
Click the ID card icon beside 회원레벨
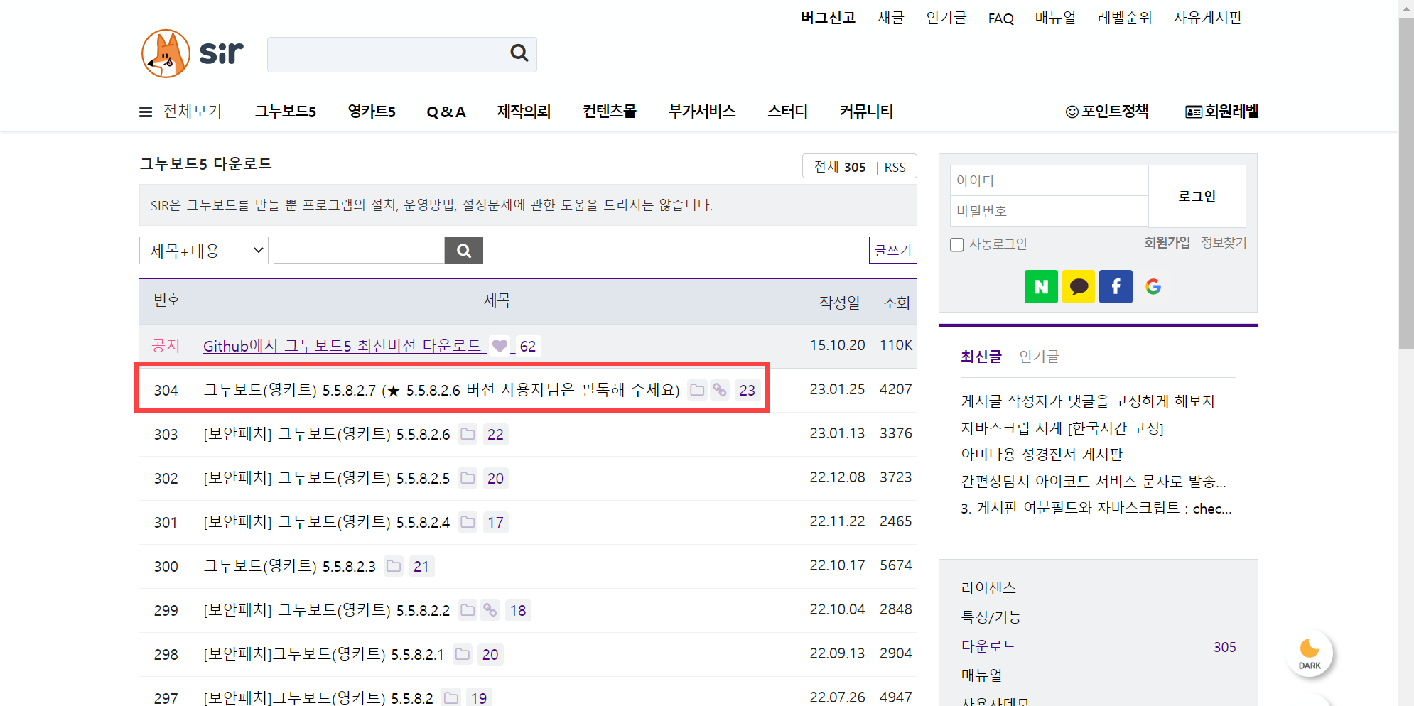pos(1194,112)
